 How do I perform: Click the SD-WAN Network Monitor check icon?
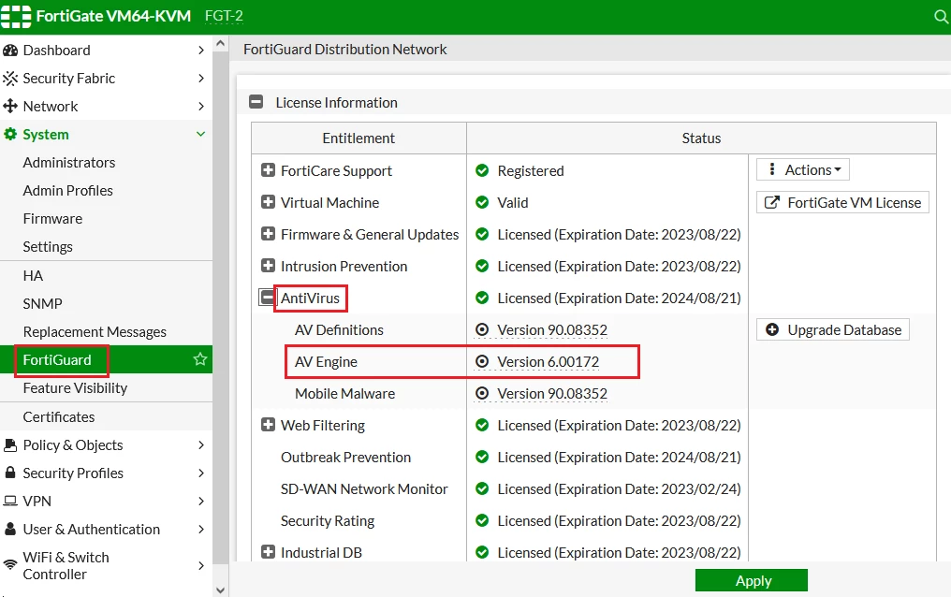[x=482, y=488]
